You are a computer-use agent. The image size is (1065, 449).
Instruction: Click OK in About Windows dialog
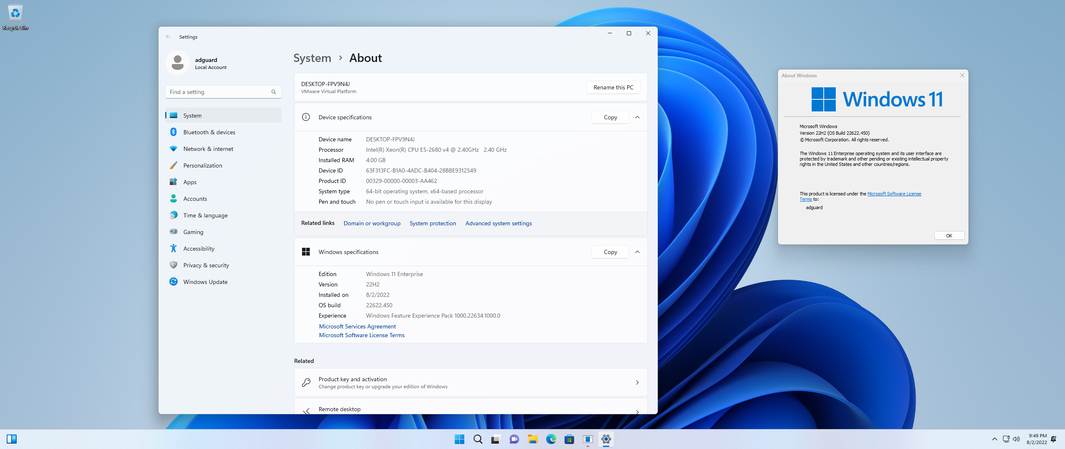(x=949, y=236)
